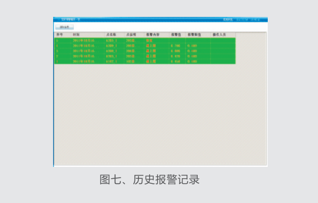This screenshot has height=203, width=318.
Task: Sort by the 序号 column header
Action: pos(63,35)
